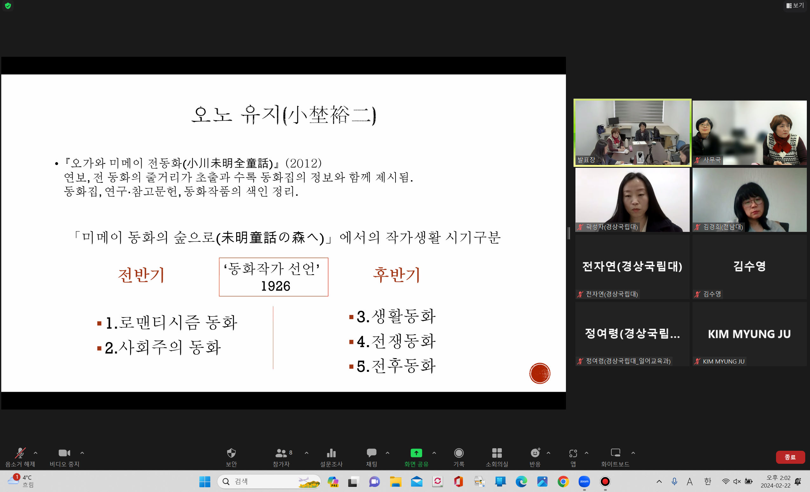Expand share screen options arrow
This screenshot has height=492, width=810.
434,453
